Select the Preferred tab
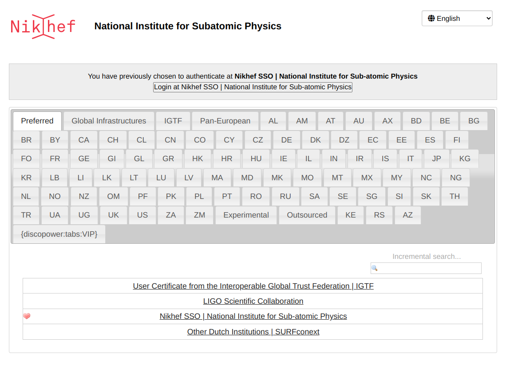The width and height of the screenshot is (506, 369). (37, 121)
